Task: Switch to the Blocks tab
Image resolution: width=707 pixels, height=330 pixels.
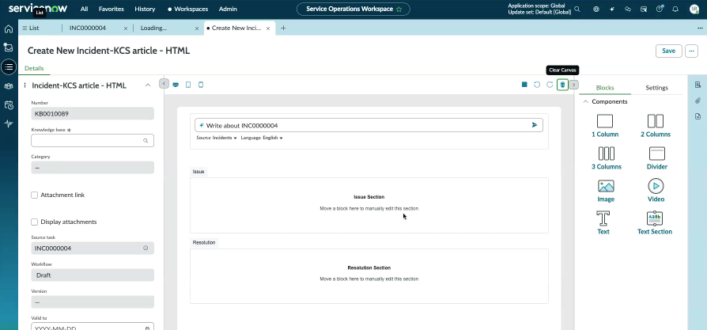Action: (605, 88)
